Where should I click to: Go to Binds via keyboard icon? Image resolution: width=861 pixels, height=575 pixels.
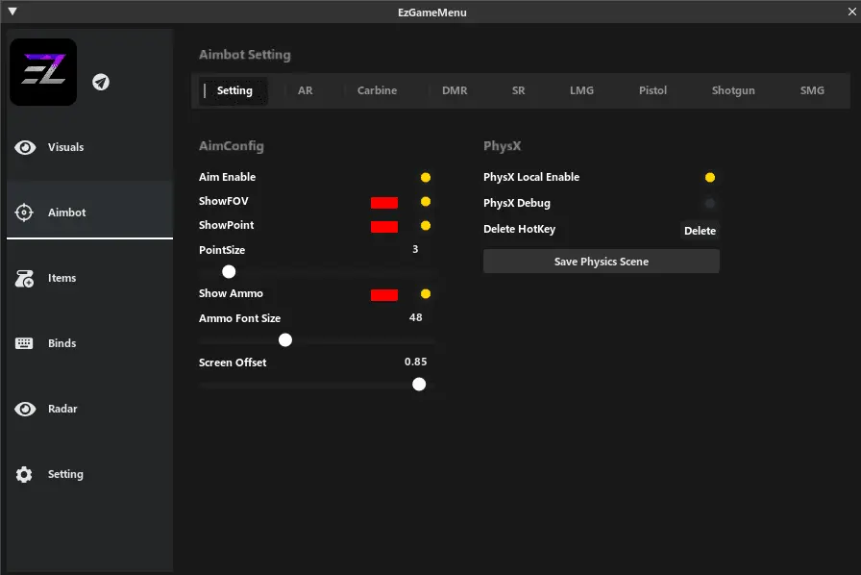coord(25,343)
